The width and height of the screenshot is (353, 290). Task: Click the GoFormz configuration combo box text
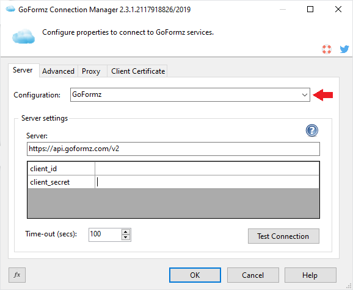tap(87, 94)
